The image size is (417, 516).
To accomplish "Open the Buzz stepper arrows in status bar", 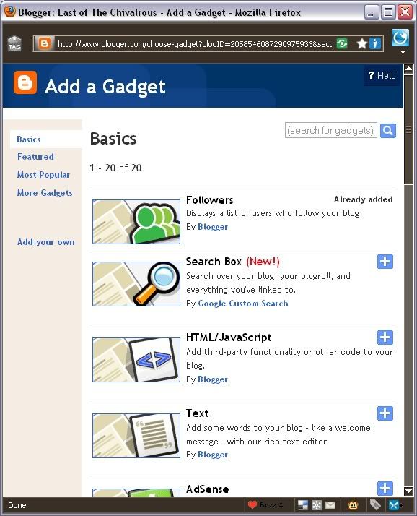I will point(281,505).
